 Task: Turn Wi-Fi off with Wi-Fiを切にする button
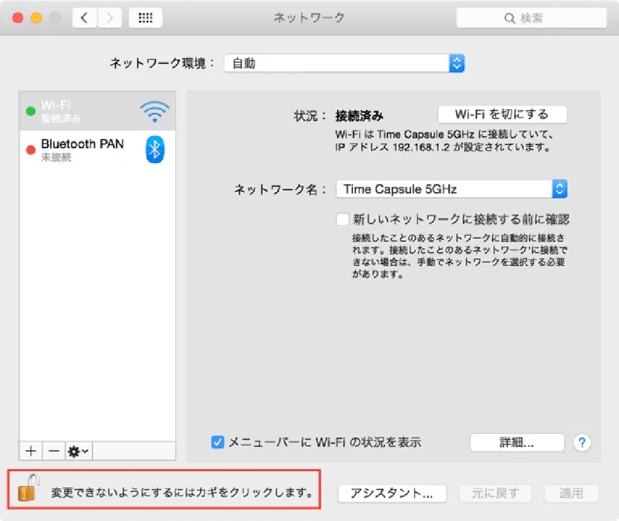coord(502,114)
